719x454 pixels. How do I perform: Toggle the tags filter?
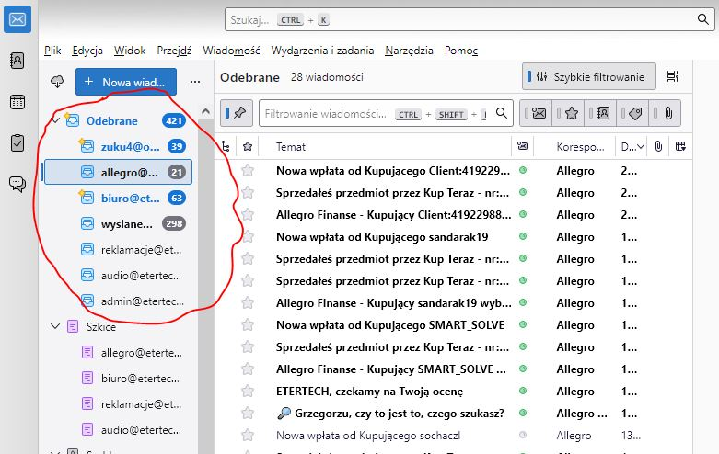[x=632, y=113]
